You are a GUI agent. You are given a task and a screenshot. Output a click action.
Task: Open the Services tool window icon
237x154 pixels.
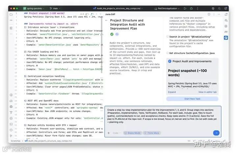coord(11,118)
